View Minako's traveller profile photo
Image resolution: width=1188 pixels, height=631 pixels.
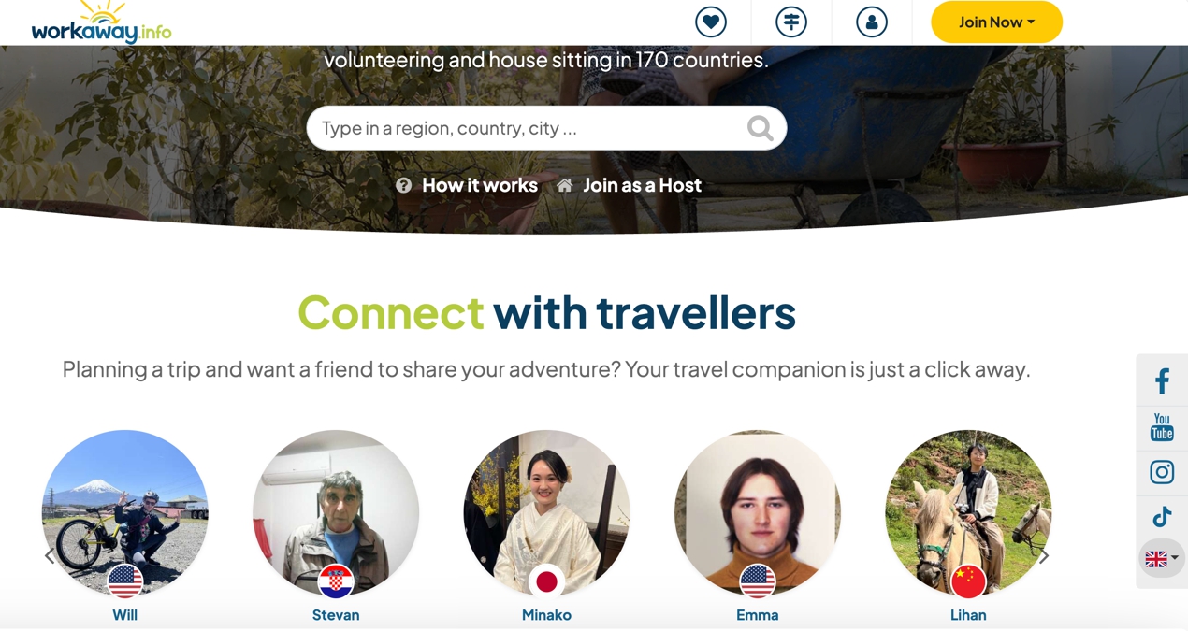point(546,513)
